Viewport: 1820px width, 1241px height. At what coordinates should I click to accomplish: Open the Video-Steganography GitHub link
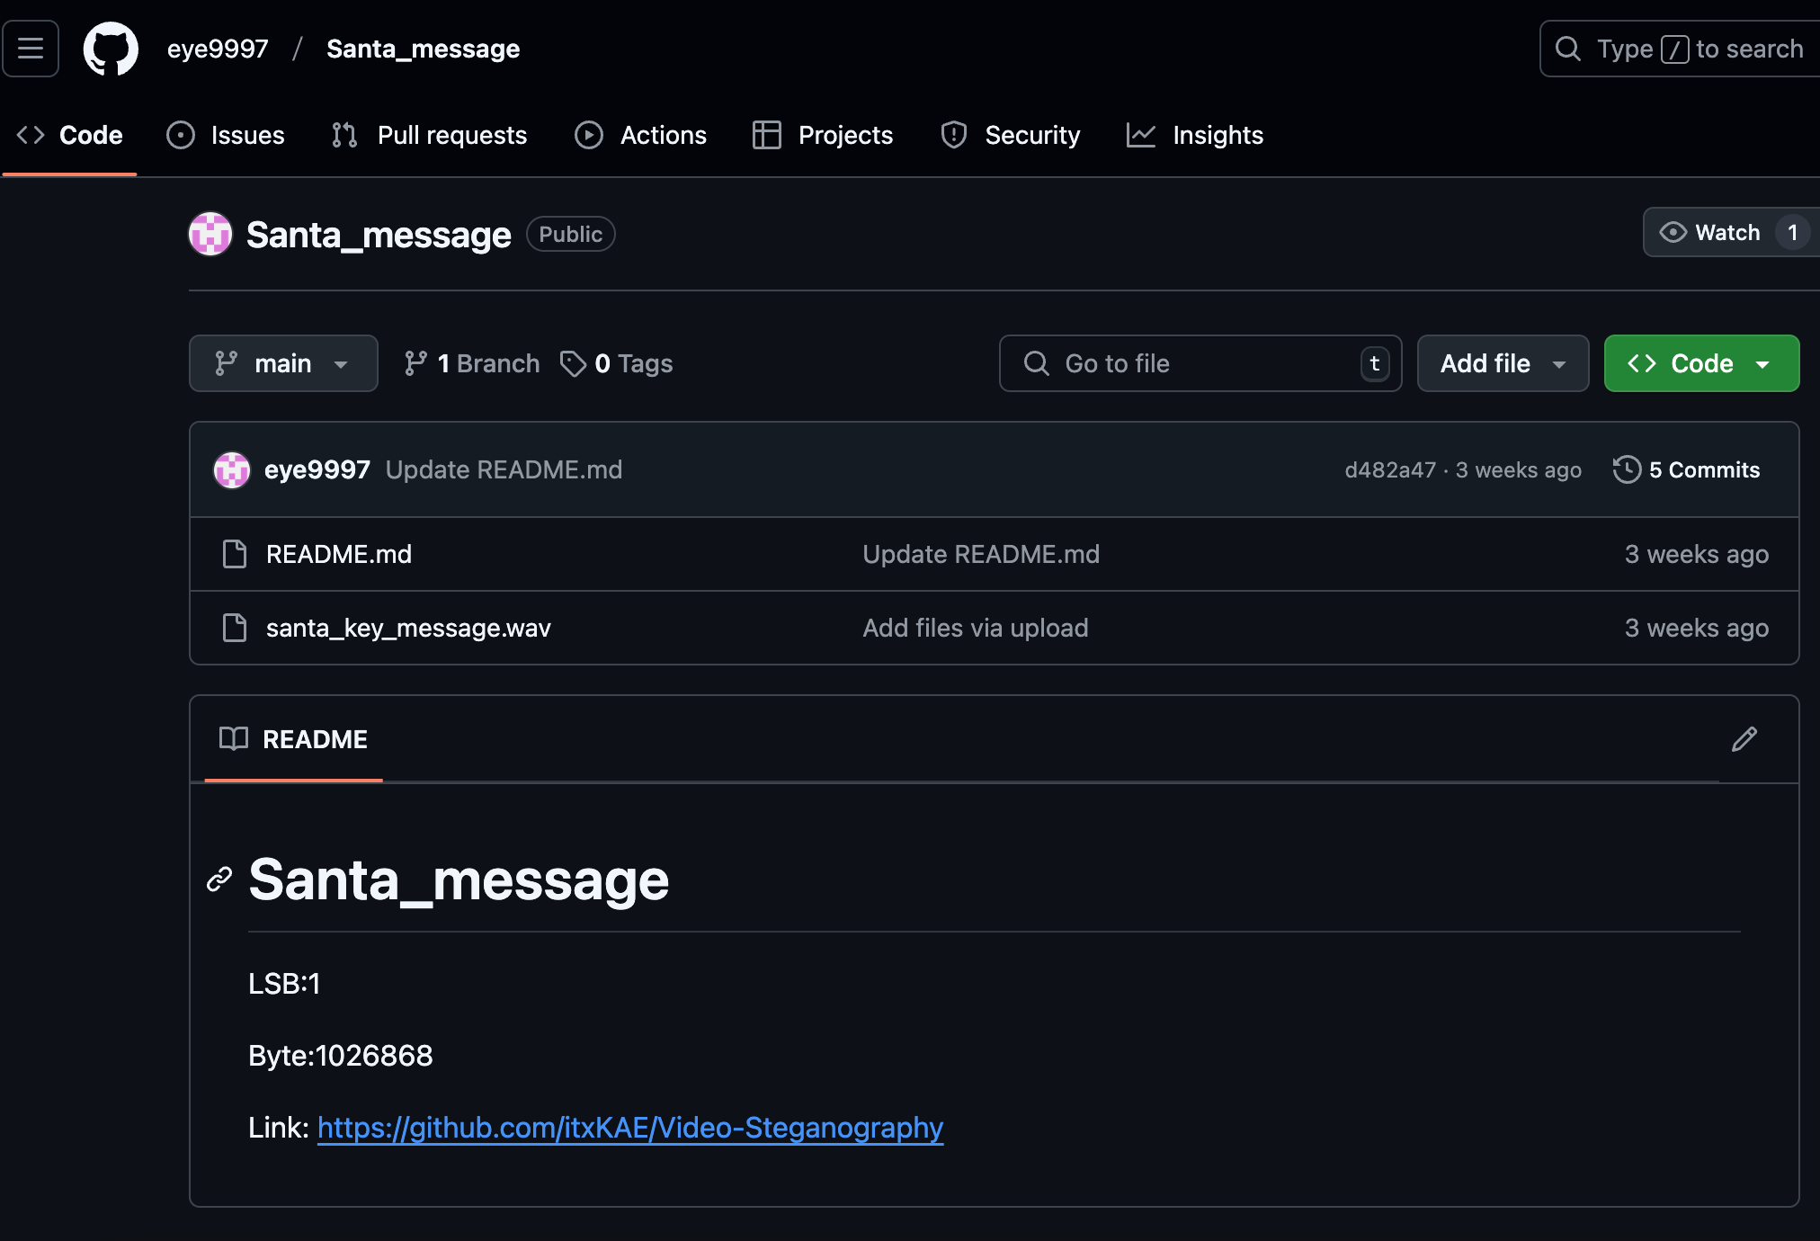click(x=629, y=1128)
